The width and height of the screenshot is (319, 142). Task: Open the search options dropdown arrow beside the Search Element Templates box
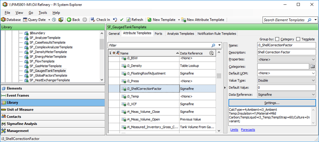(316, 20)
